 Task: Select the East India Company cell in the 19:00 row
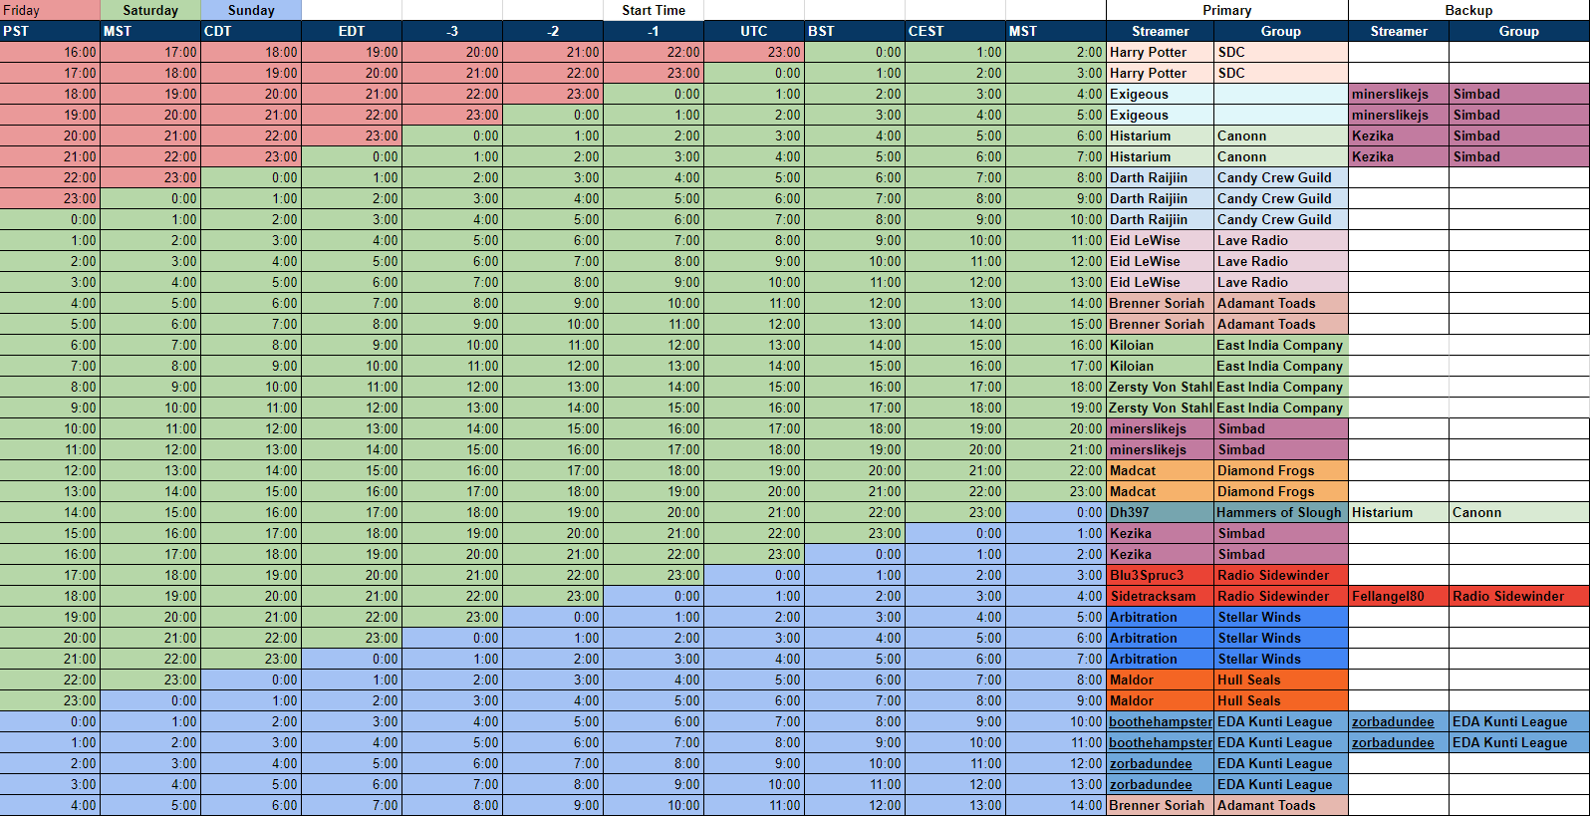pyautogui.click(x=1281, y=408)
